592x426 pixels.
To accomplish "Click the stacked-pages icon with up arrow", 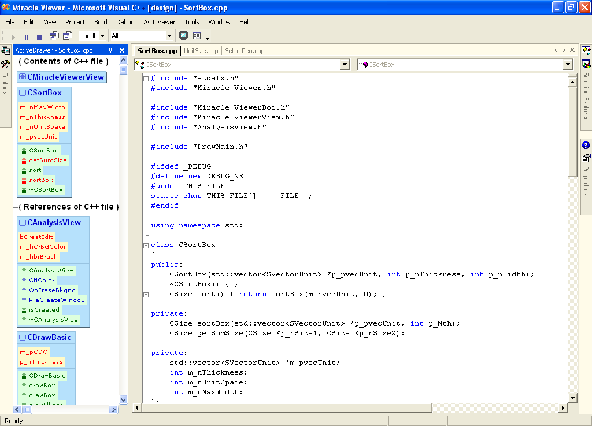I will [54, 36].
